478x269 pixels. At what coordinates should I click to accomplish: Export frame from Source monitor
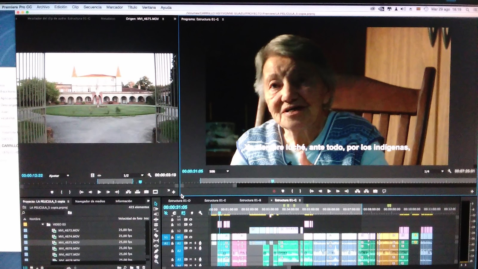pos(146,192)
